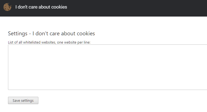Image resolution: width=207 pixels, height=112 pixels.
Task: Click the word 'whitelisted' in the label
Action: 32,42
